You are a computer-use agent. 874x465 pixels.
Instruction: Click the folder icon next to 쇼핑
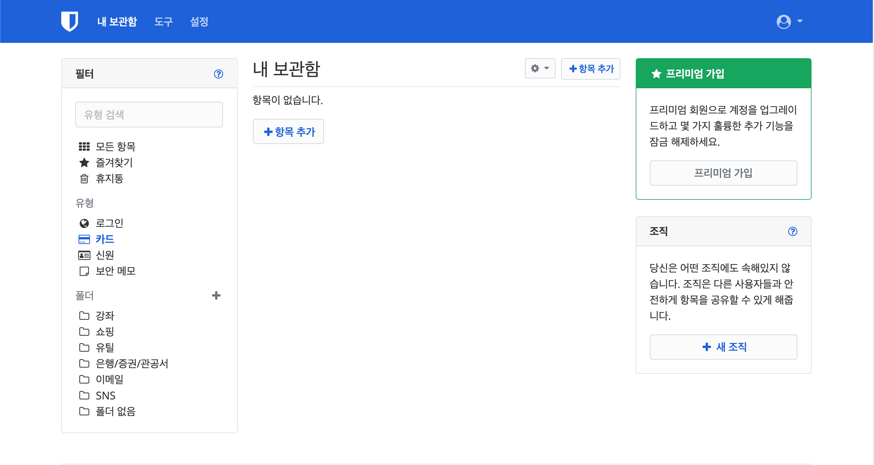(x=84, y=331)
